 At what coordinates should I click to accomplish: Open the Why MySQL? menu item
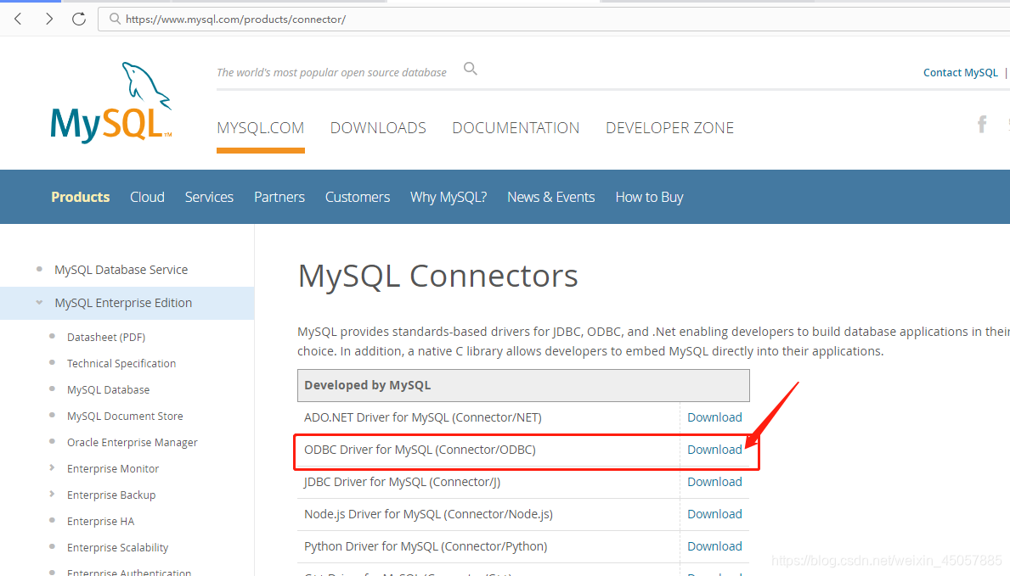click(x=449, y=197)
